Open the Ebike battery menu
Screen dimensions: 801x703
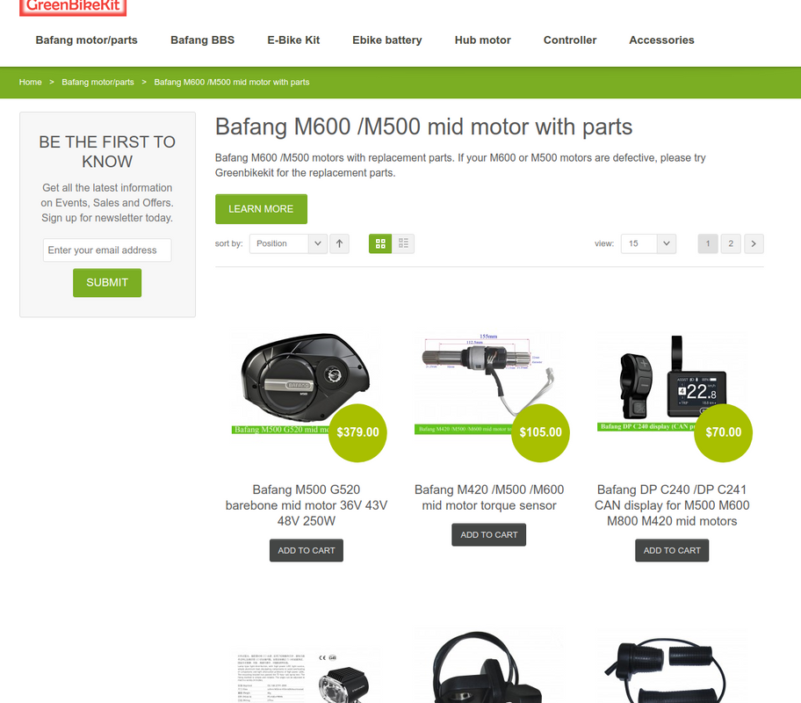click(387, 40)
